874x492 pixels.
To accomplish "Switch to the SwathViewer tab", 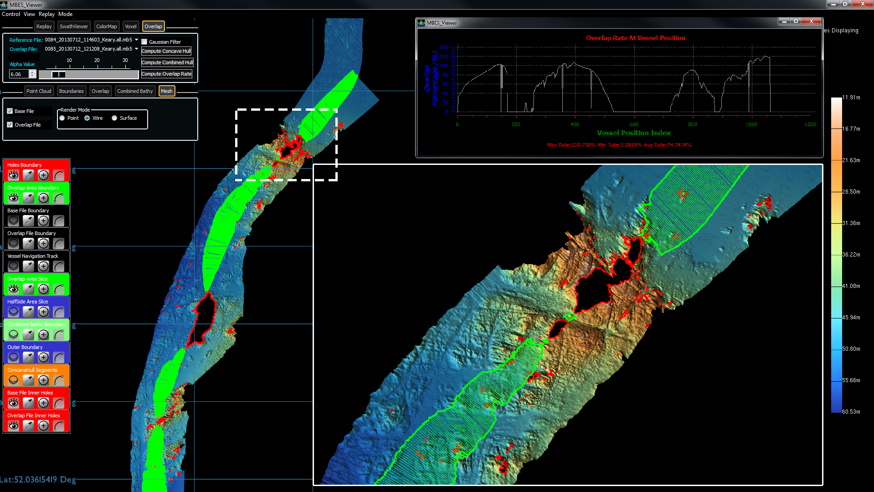I will [x=74, y=26].
